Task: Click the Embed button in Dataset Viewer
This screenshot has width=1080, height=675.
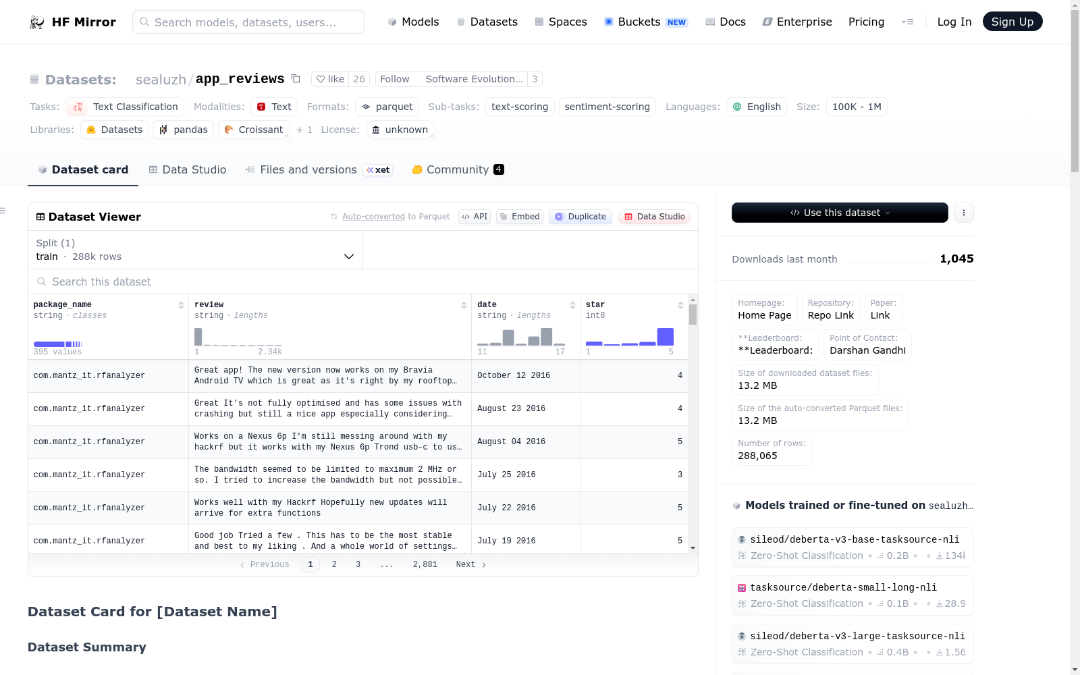Action: pyautogui.click(x=520, y=217)
